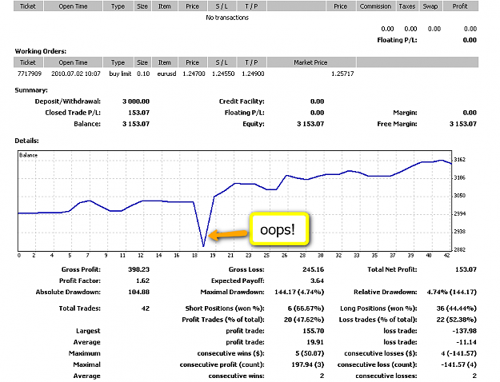Click Deposit/Withdrawal value 3 000.00
This screenshot has width=500, height=382.
tap(136, 101)
